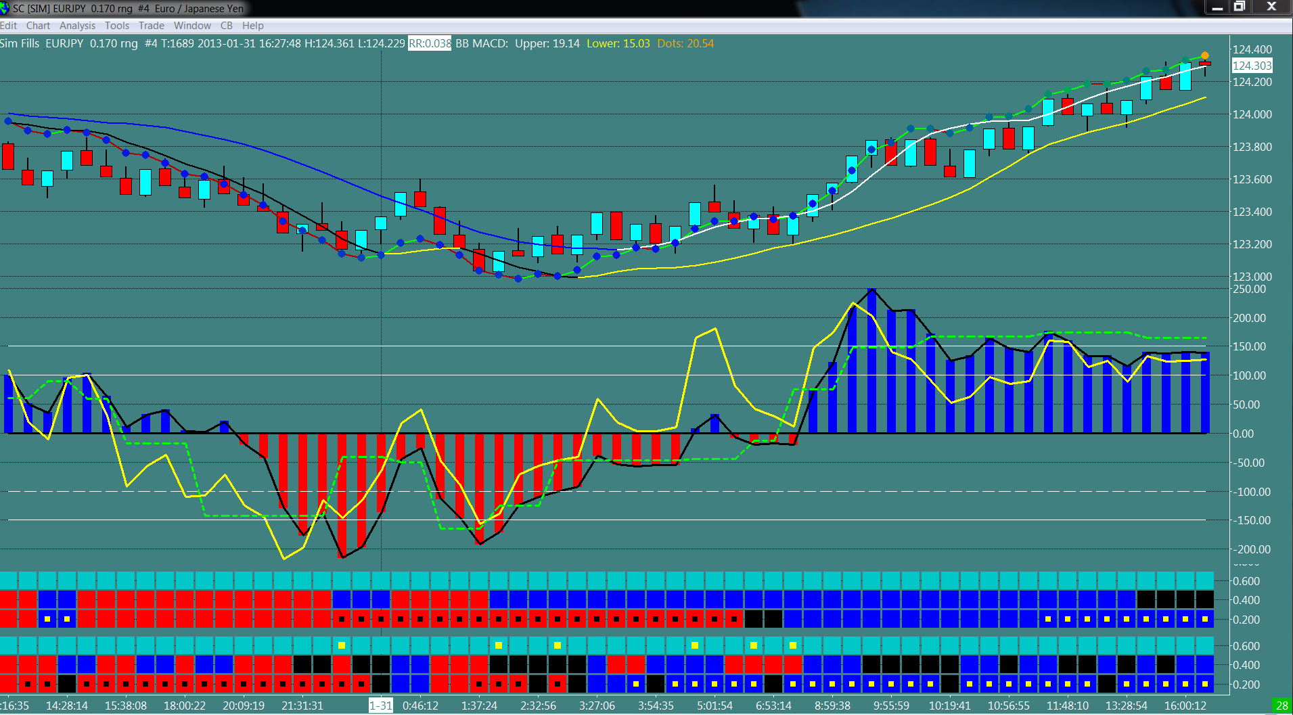
Task: Click the 14:28:14 time axis label
Action: click(67, 706)
